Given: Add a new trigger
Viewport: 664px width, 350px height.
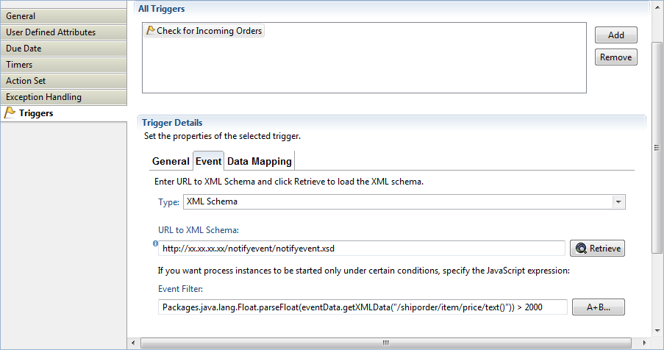Looking at the screenshot, I should [615, 35].
